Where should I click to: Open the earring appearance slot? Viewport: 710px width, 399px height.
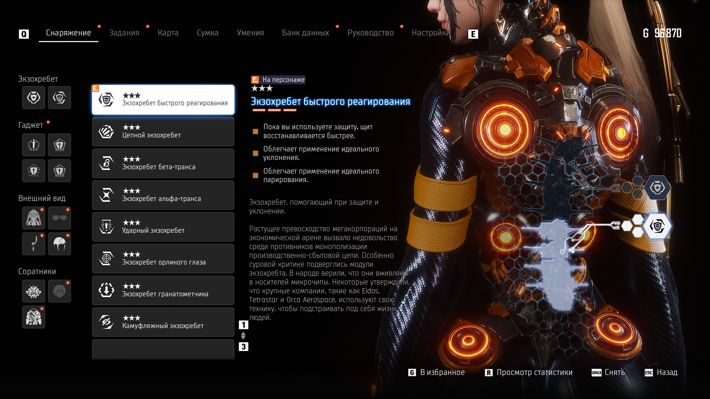(x=34, y=244)
